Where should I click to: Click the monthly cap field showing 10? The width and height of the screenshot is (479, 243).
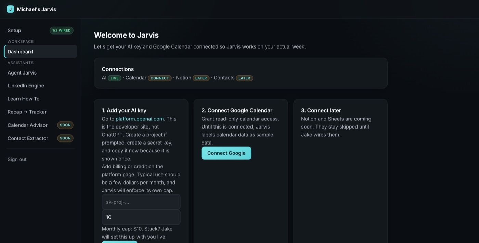pos(141,217)
